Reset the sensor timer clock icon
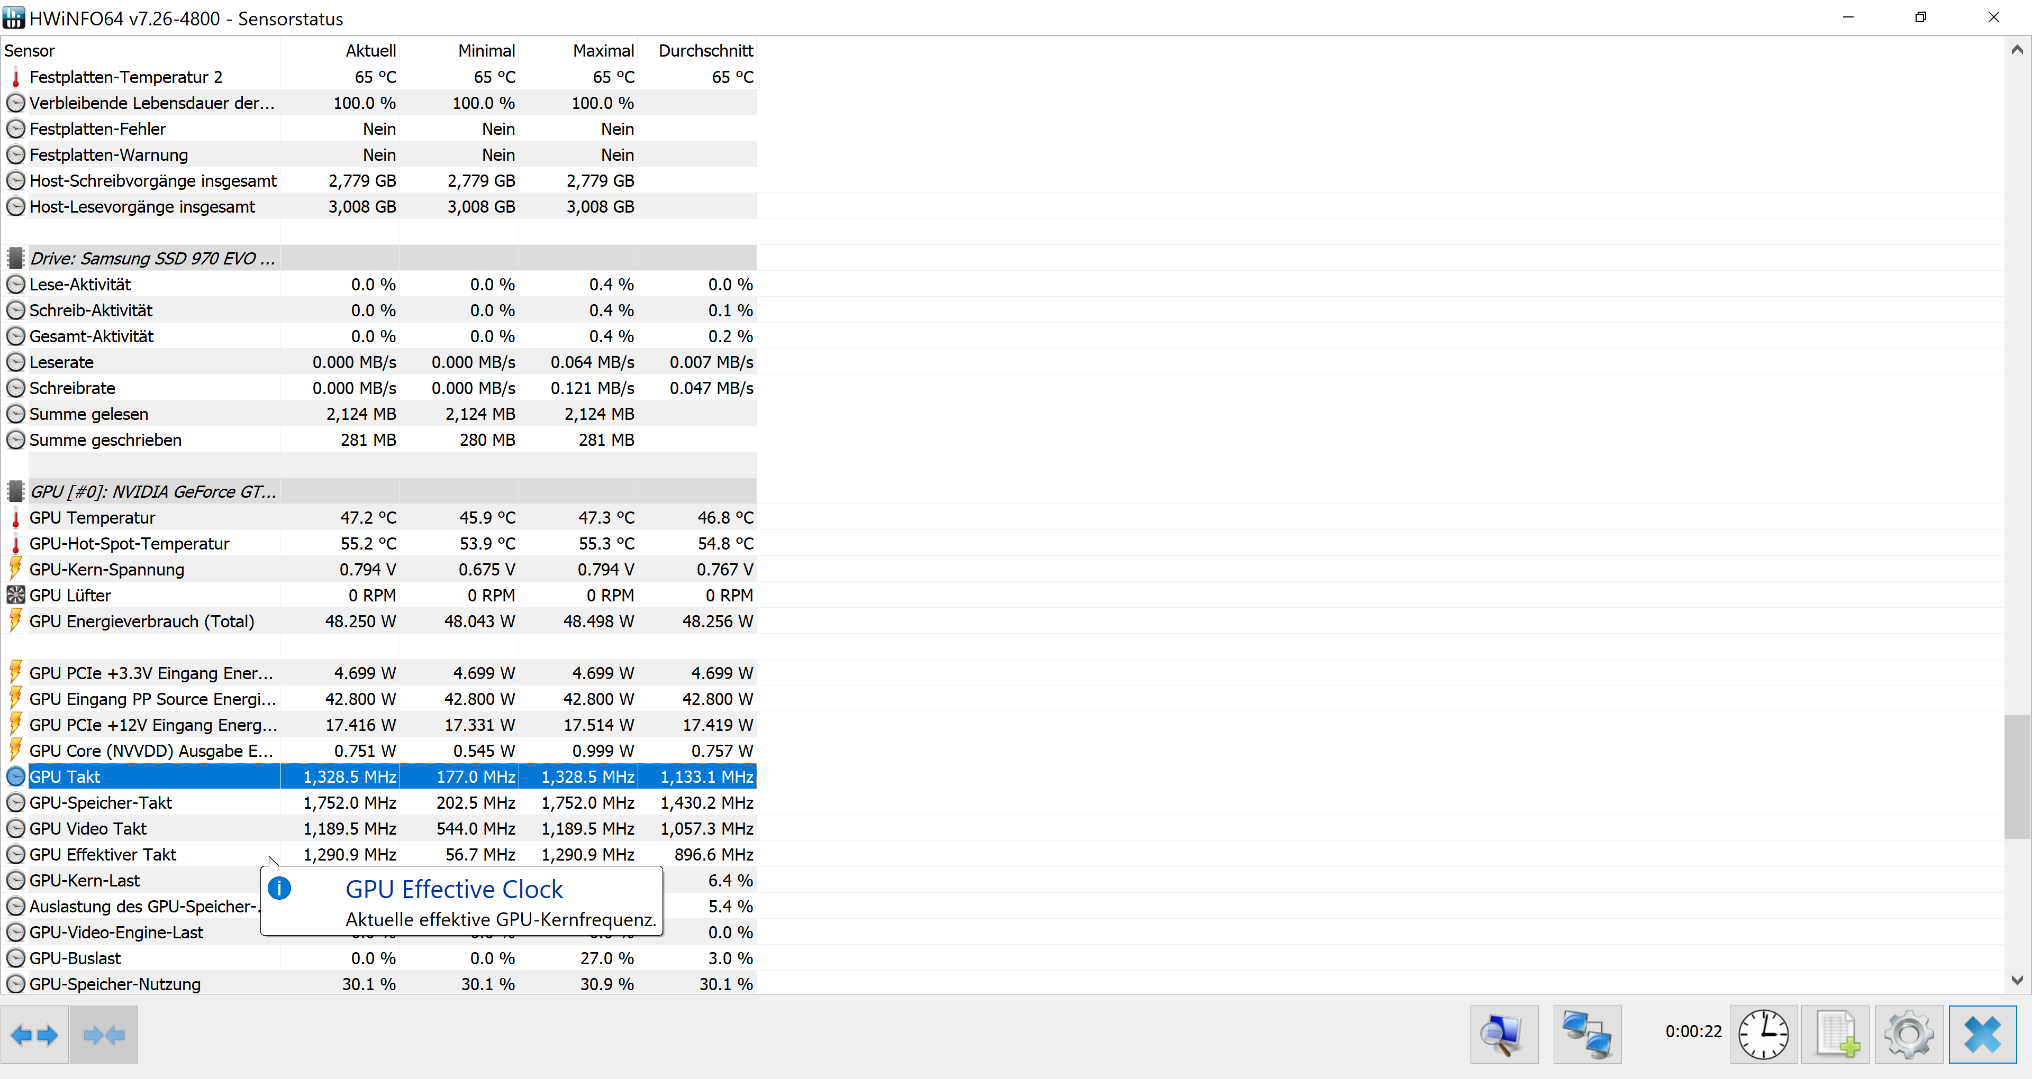Screen dimensions: 2032x1079 pyautogui.click(x=1763, y=1035)
